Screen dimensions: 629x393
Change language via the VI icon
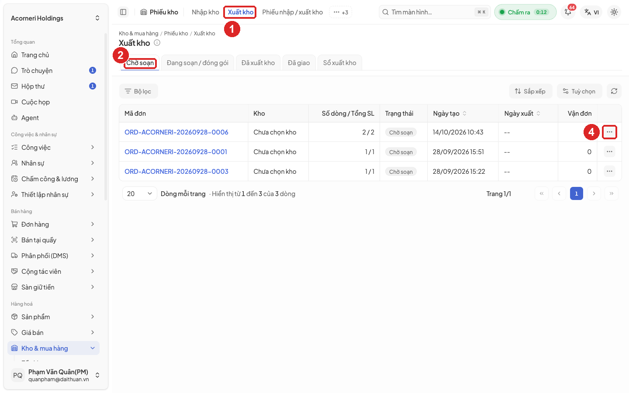[591, 12]
